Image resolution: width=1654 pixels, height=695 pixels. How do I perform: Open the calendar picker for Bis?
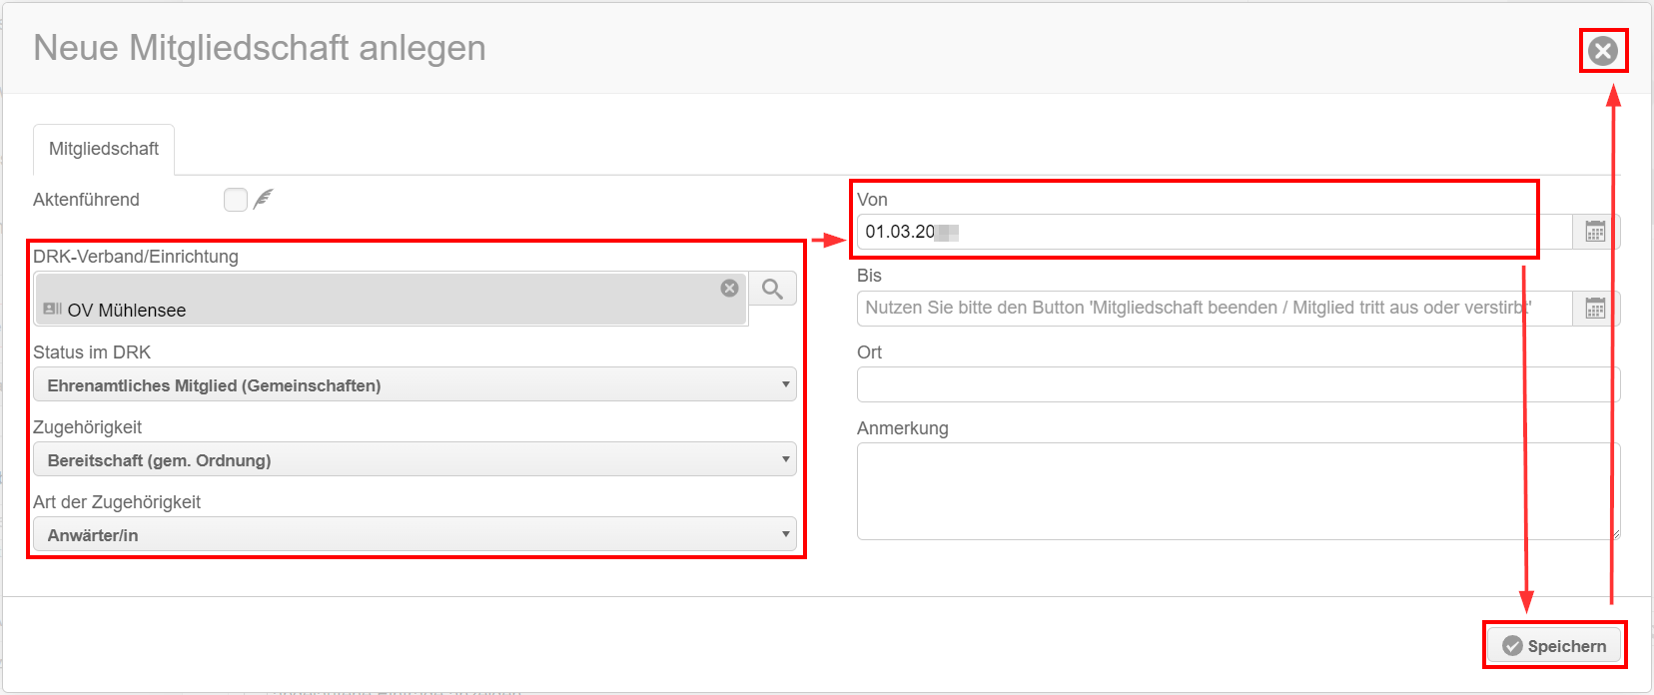(x=1595, y=308)
